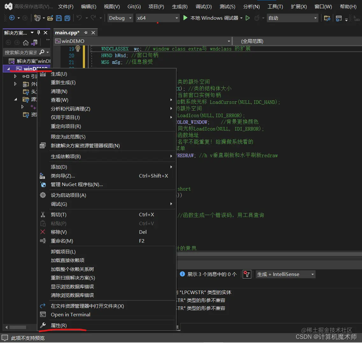Click the save file disk icon

pos(59,18)
